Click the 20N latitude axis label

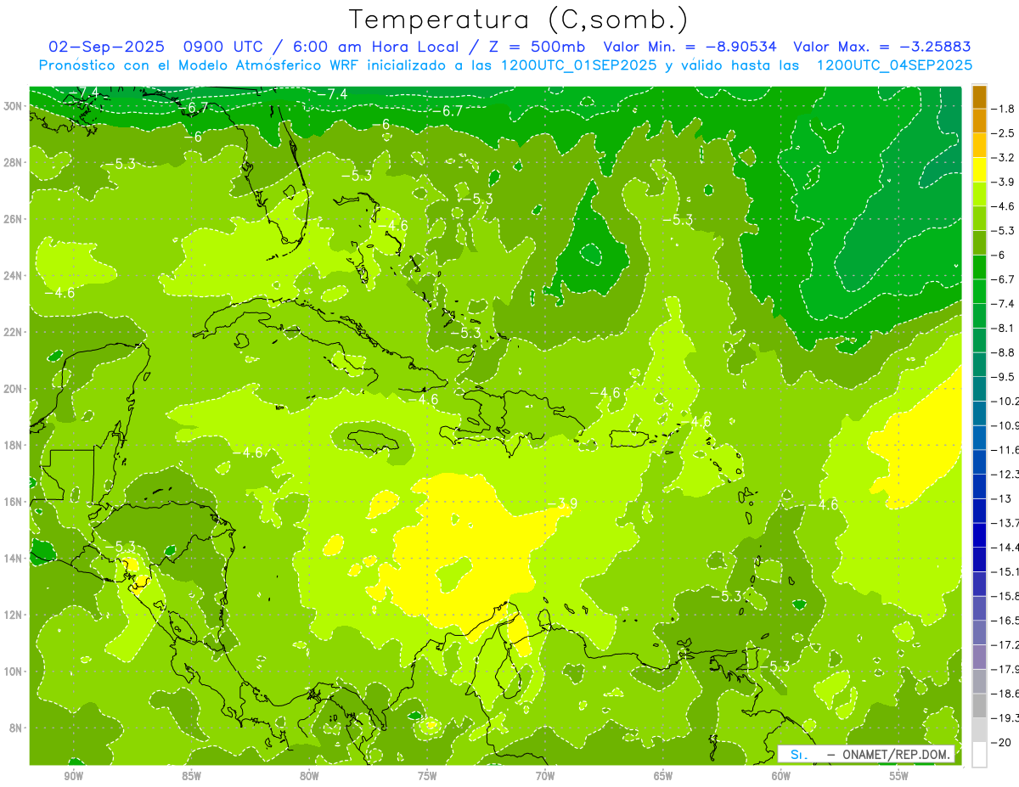14,389
